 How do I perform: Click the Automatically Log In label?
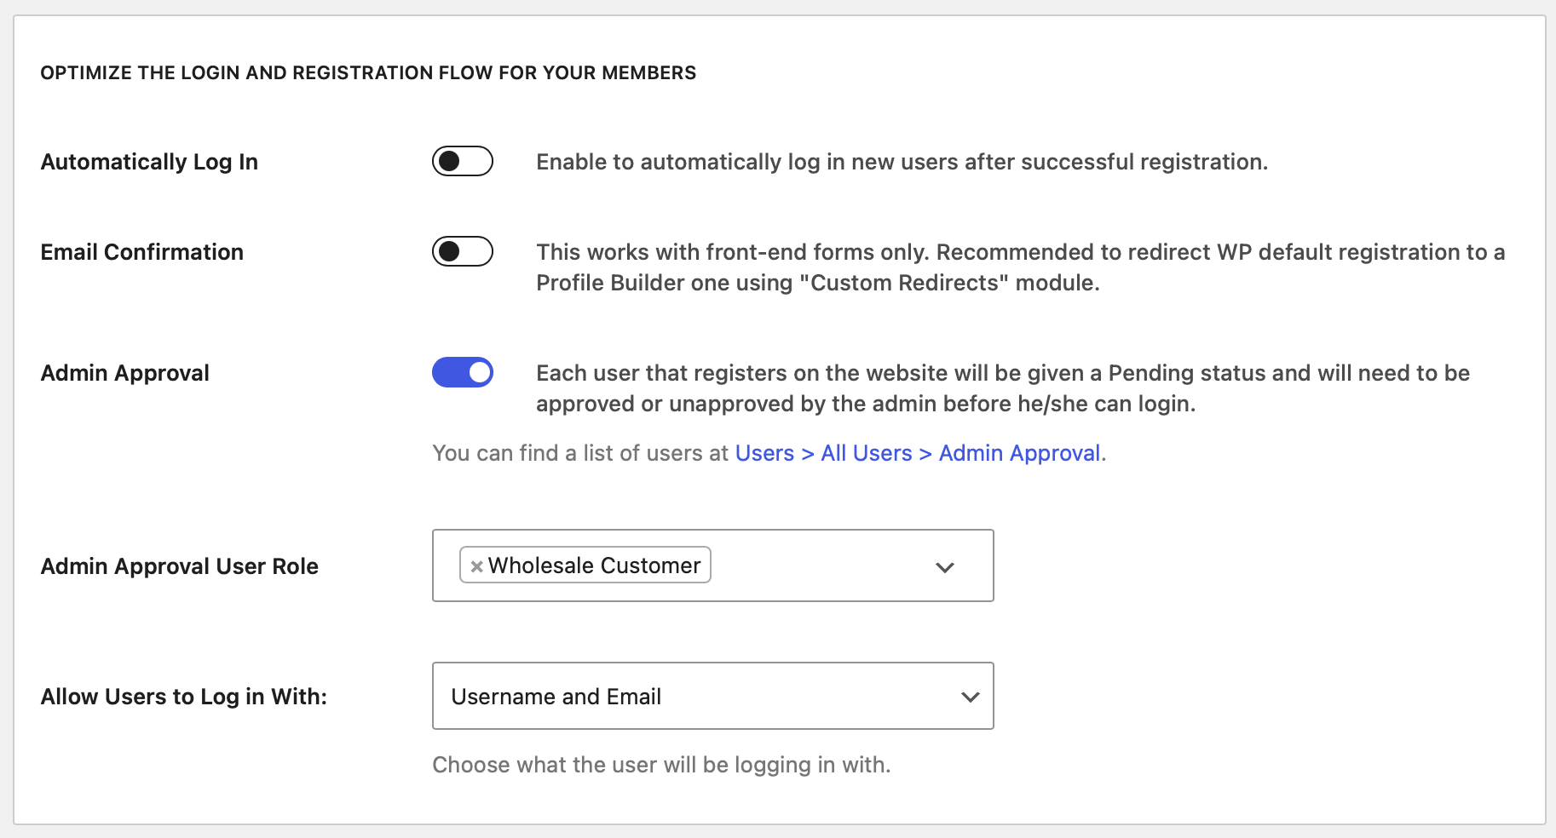click(x=149, y=162)
